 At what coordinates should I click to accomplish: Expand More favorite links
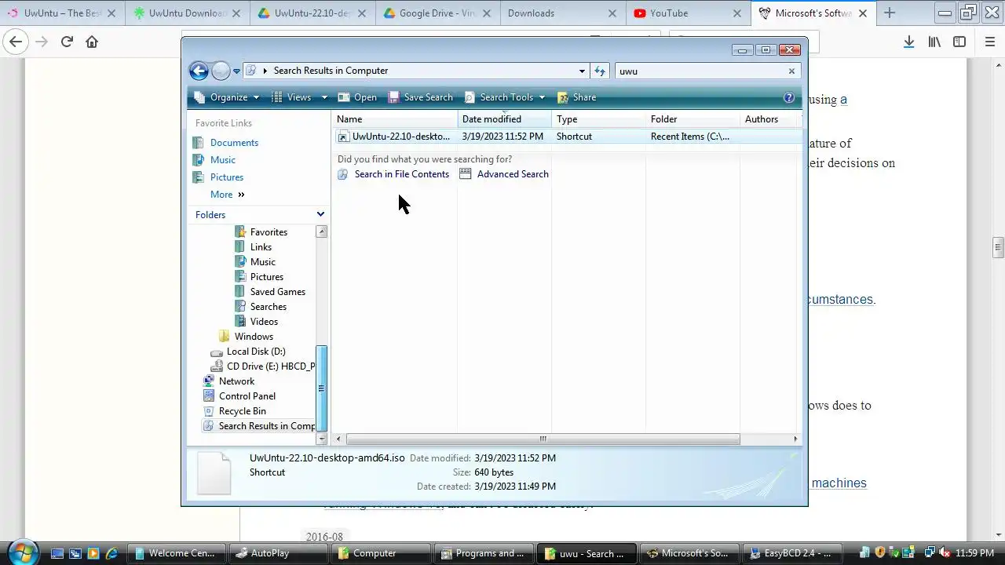228,195
